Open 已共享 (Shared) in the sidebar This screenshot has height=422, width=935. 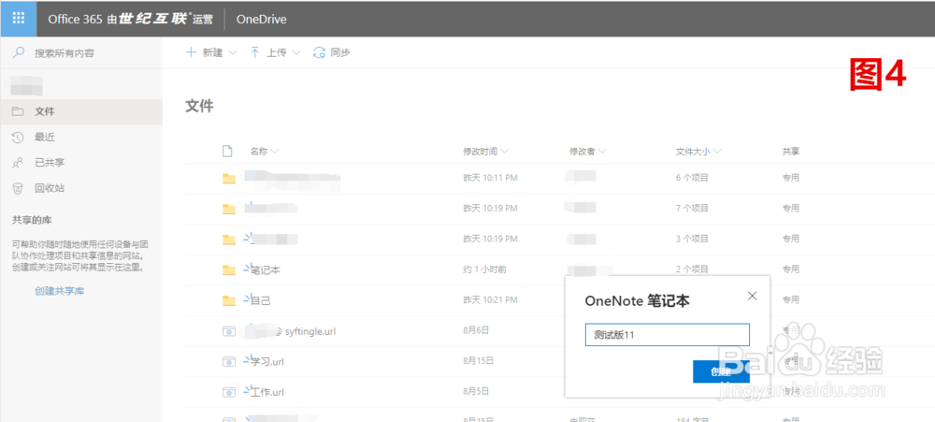tap(81, 163)
